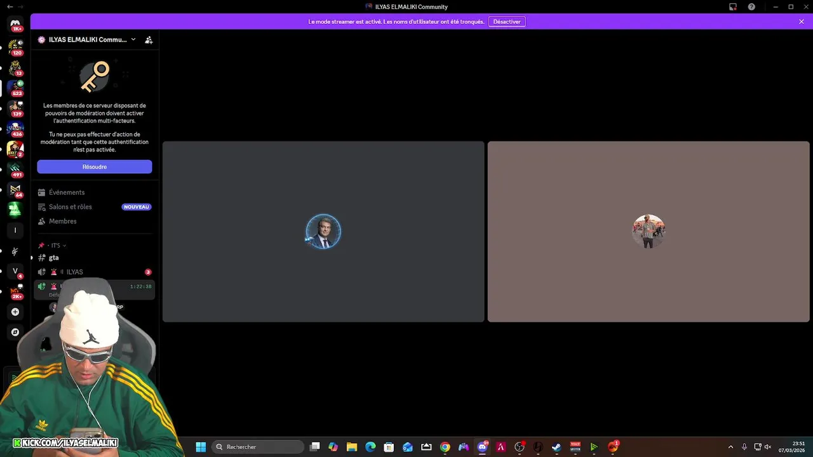
Task: Open the Discover compass icon
Action: point(15,332)
